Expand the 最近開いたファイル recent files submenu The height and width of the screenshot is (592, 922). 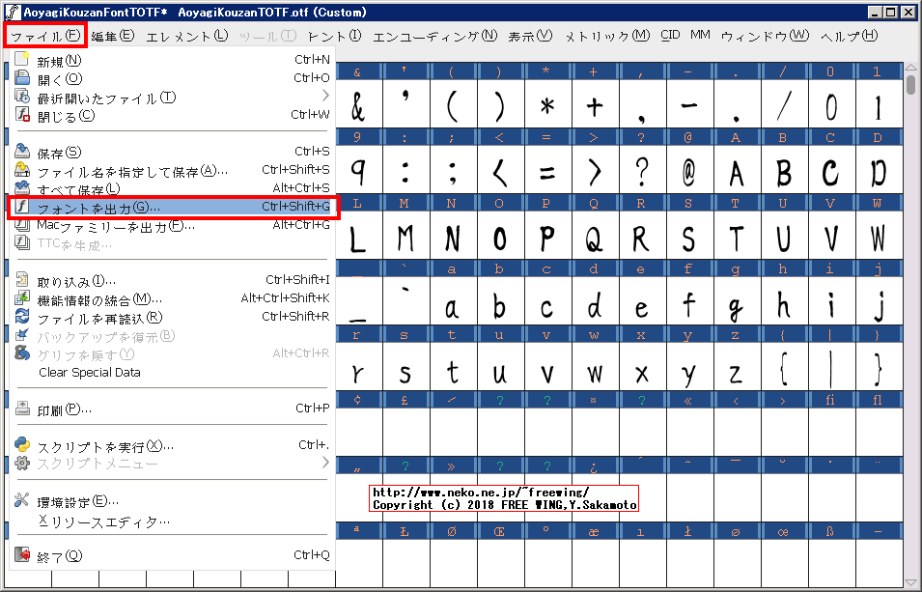coord(325,94)
